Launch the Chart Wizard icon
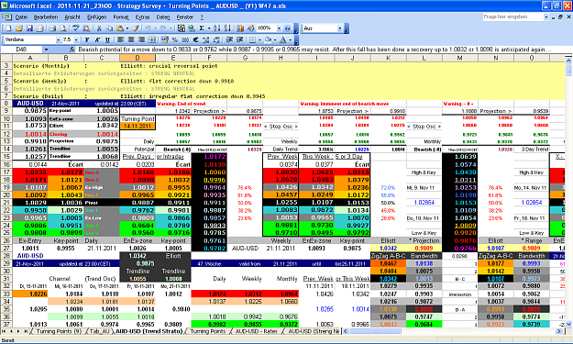573x344 pixels. pos(240,28)
